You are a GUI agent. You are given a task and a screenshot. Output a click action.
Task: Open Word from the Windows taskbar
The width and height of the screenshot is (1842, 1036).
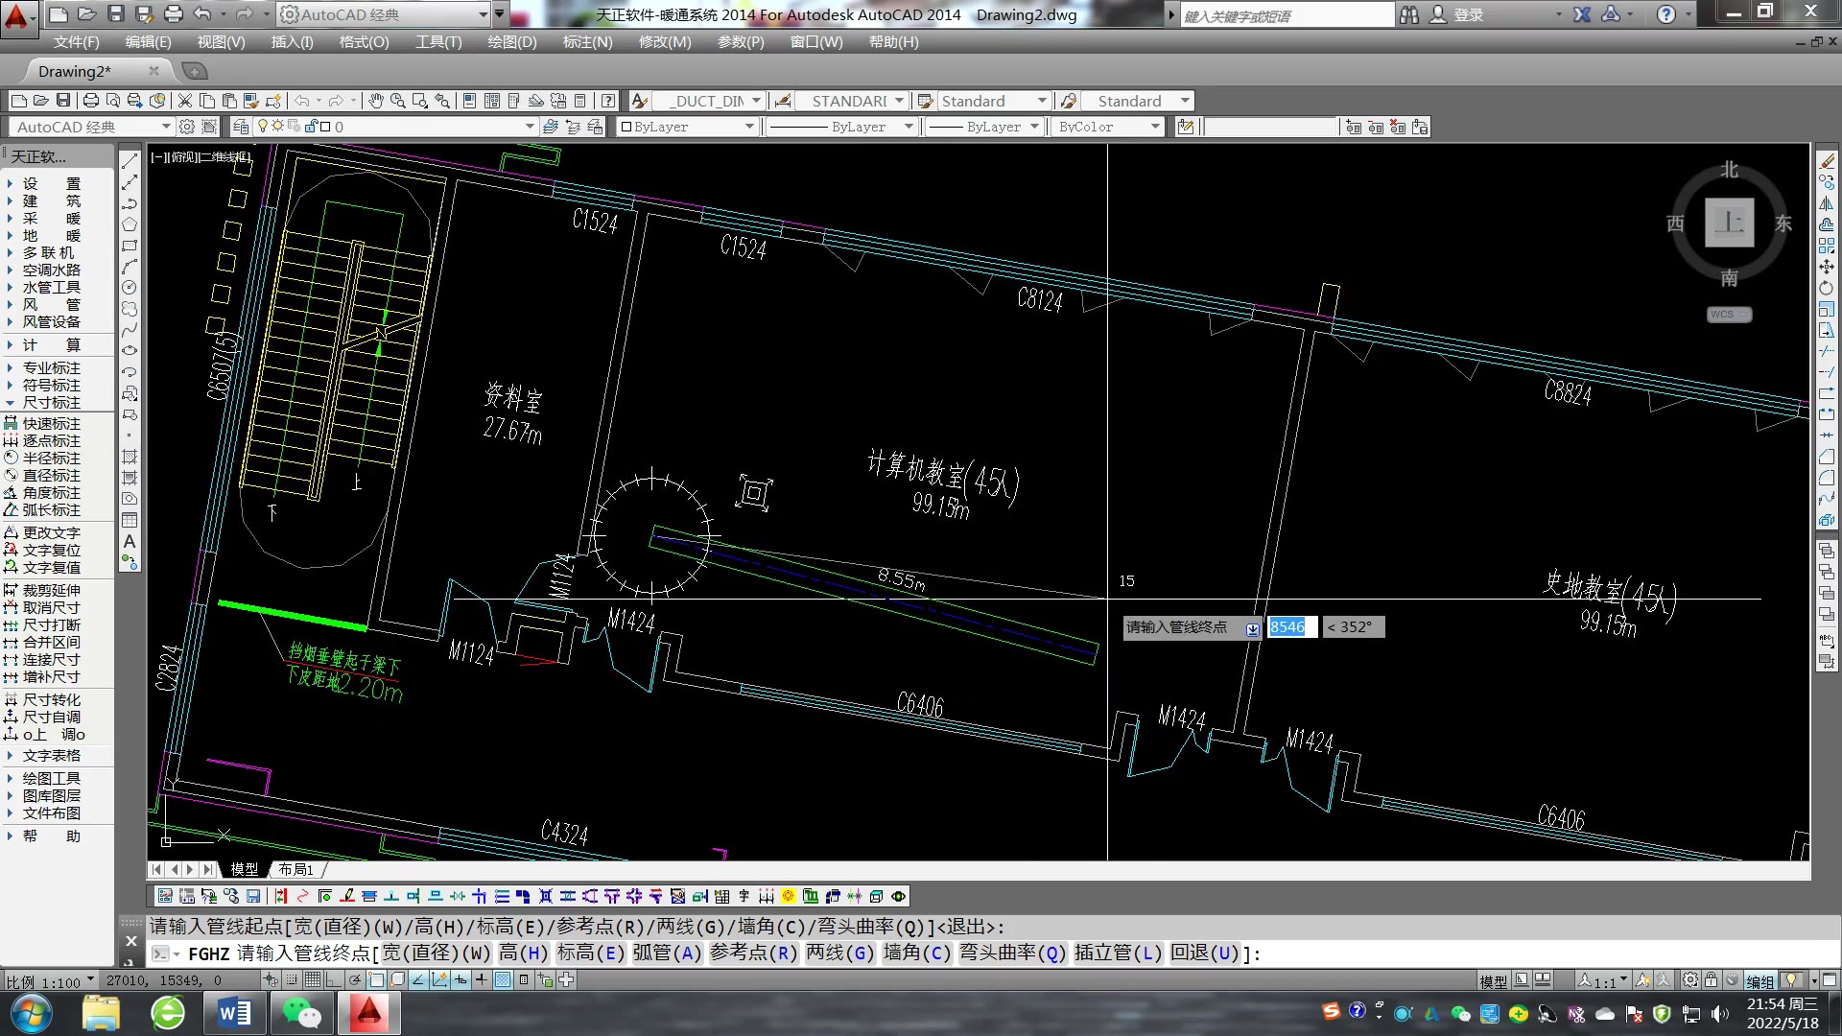tap(234, 1013)
